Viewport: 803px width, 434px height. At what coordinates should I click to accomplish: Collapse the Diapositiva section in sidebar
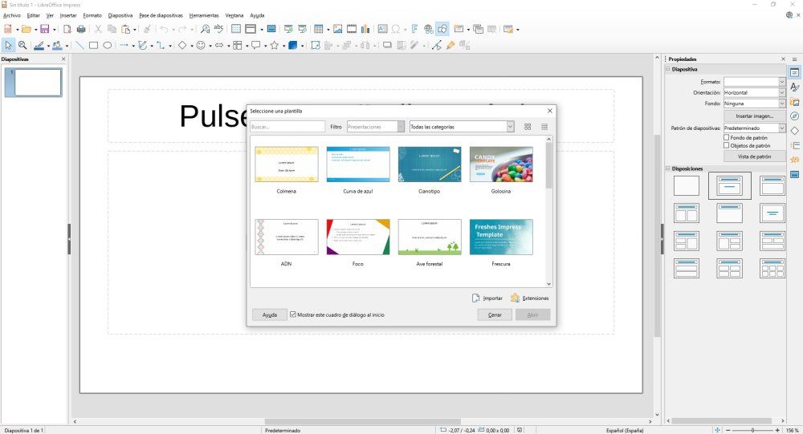point(668,69)
